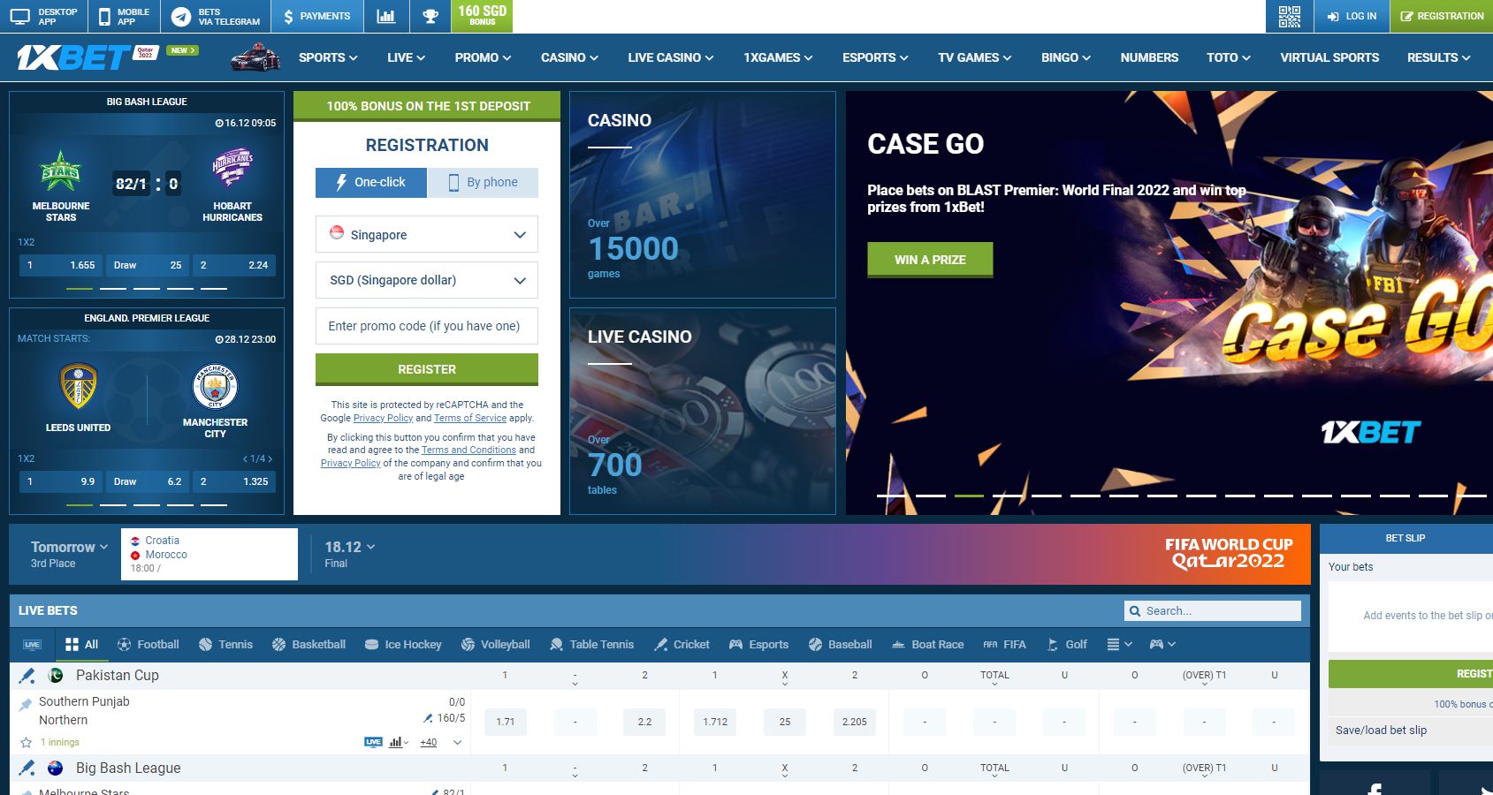The width and height of the screenshot is (1493, 795).
Task: Filter live bets by Baseball
Action: click(x=840, y=645)
